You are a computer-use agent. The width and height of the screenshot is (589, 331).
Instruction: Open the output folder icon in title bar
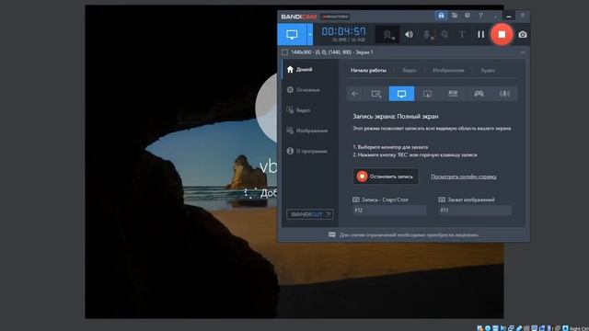455,16
